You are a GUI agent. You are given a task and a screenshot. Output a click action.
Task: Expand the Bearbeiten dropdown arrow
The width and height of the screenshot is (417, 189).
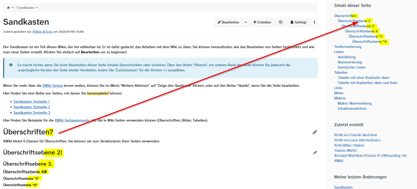(x=246, y=22)
